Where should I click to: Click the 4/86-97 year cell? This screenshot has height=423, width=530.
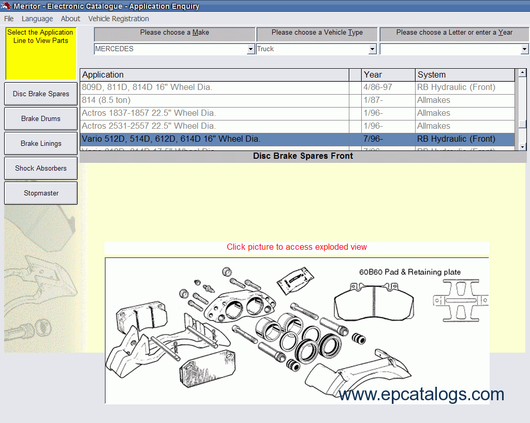[388, 87]
